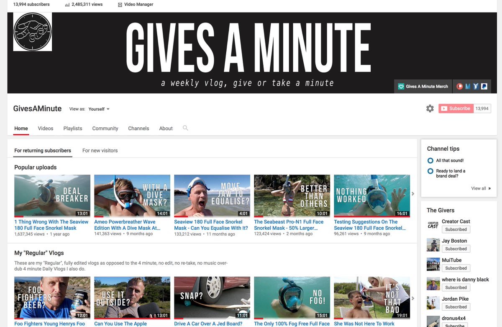Click dronus4x4 channel avatar
The image size is (502, 327).
tap(433, 321)
